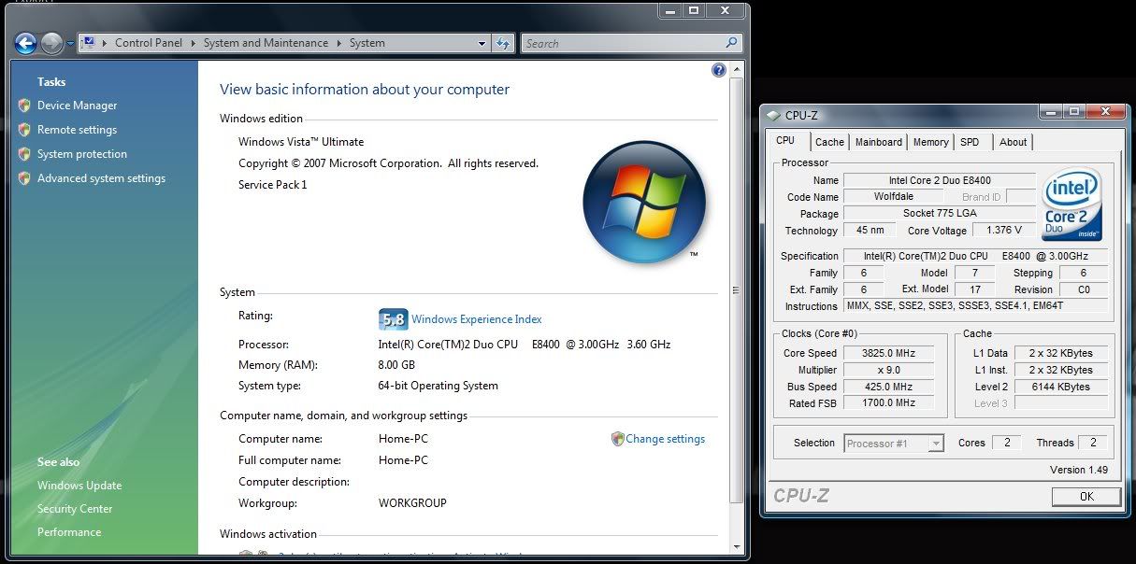Image resolution: width=1136 pixels, height=564 pixels.
Task: Click the Technology 45 nm field
Action: (x=870, y=231)
